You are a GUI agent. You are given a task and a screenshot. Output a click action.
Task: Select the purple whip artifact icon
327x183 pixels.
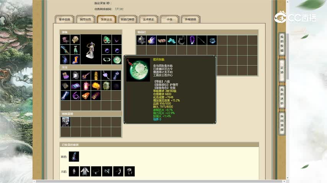point(75,96)
